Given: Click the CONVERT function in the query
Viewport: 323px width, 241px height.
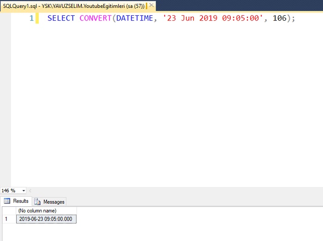Looking at the screenshot, I should 96,18.
